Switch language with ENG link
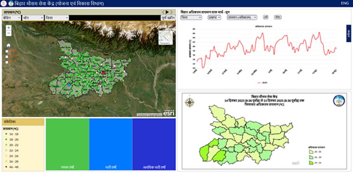 click(x=345, y=3)
